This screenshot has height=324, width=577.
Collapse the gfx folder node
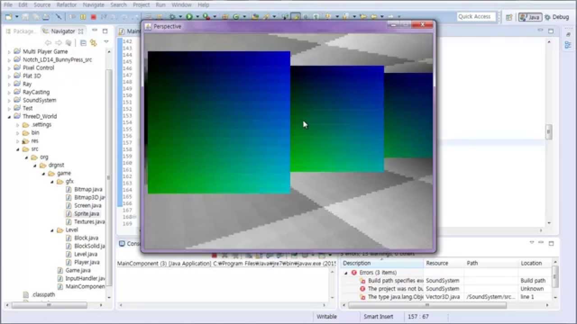52,181
